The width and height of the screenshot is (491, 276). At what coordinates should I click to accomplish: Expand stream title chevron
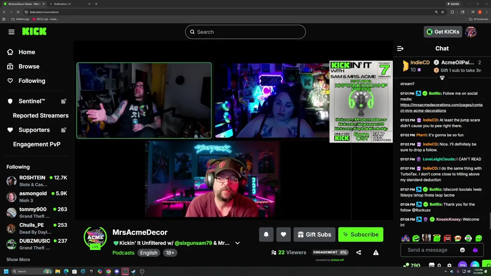[237, 243]
